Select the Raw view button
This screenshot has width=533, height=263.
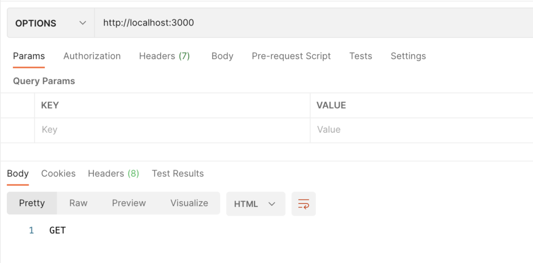(x=78, y=203)
